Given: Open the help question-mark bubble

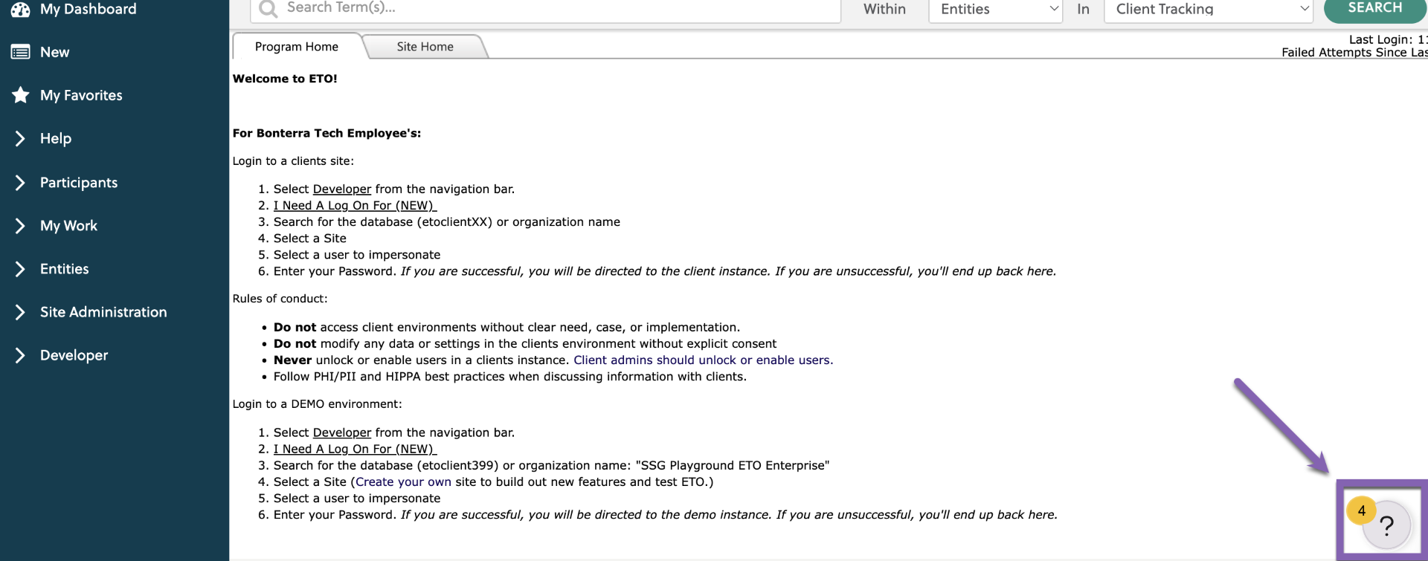Looking at the screenshot, I should pos(1386,525).
